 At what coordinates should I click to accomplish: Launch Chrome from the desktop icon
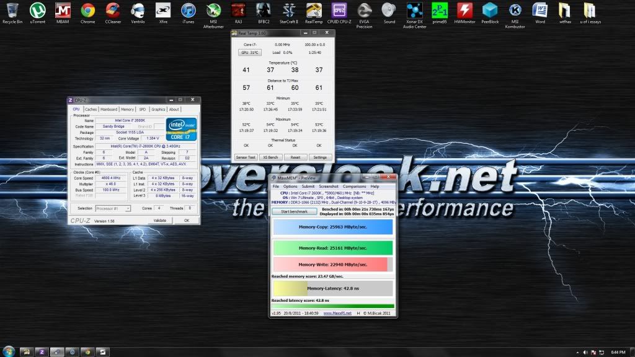click(x=87, y=13)
